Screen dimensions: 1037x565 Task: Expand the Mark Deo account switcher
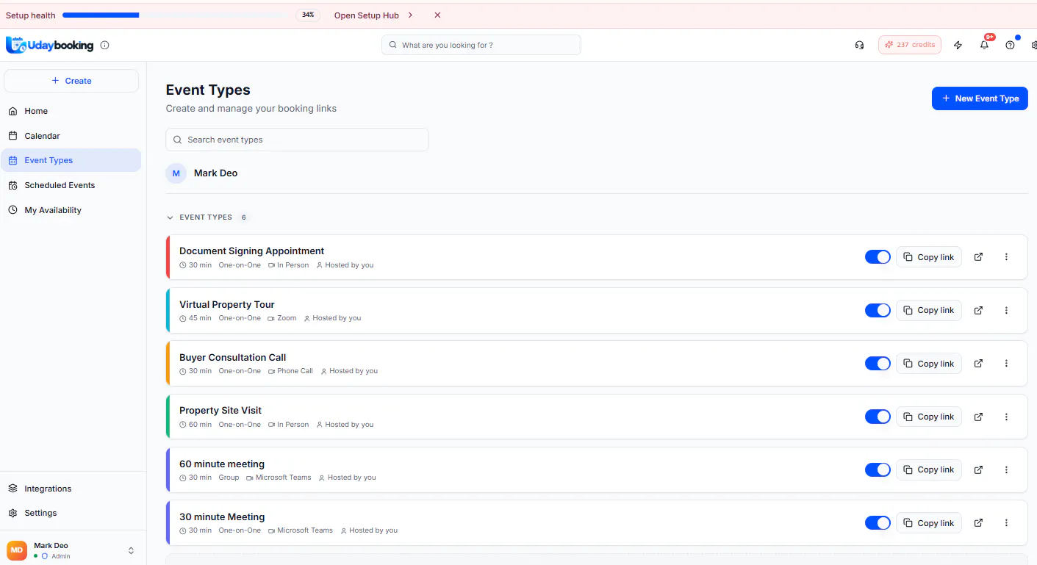[x=131, y=550]
